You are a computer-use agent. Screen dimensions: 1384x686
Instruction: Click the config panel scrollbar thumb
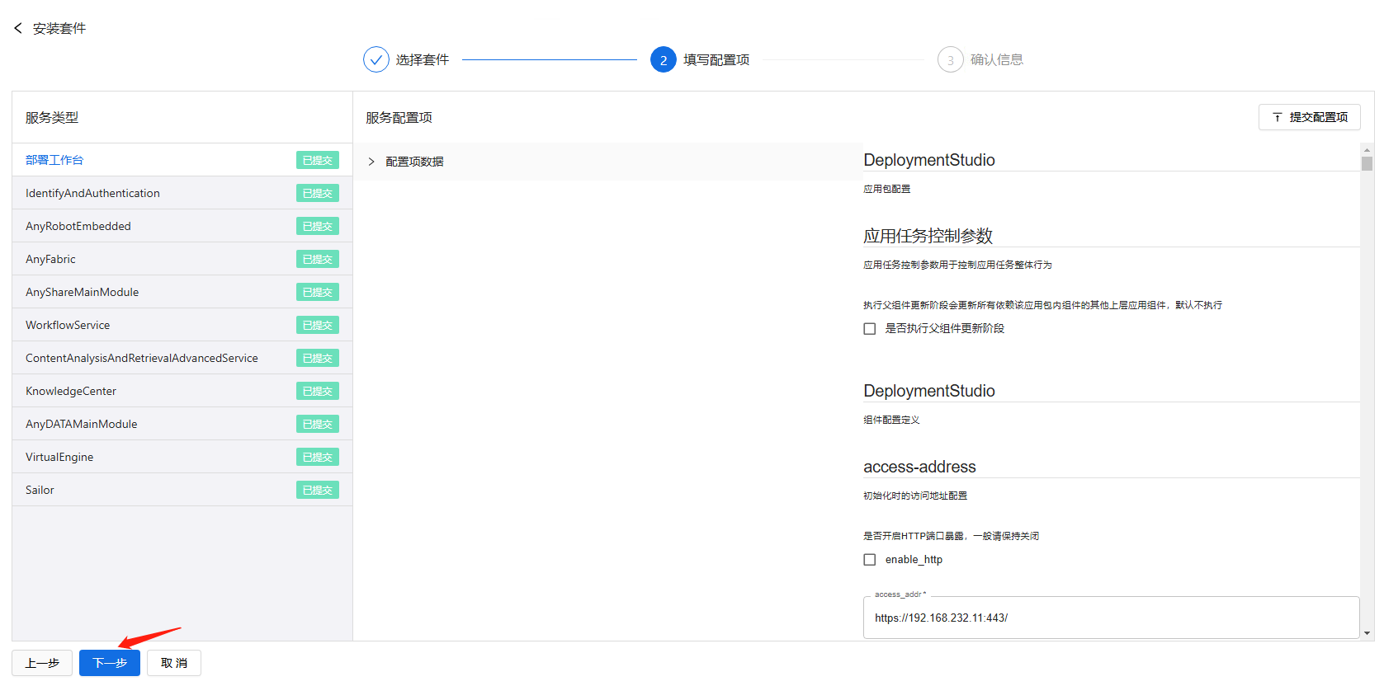coord(1367,163)
